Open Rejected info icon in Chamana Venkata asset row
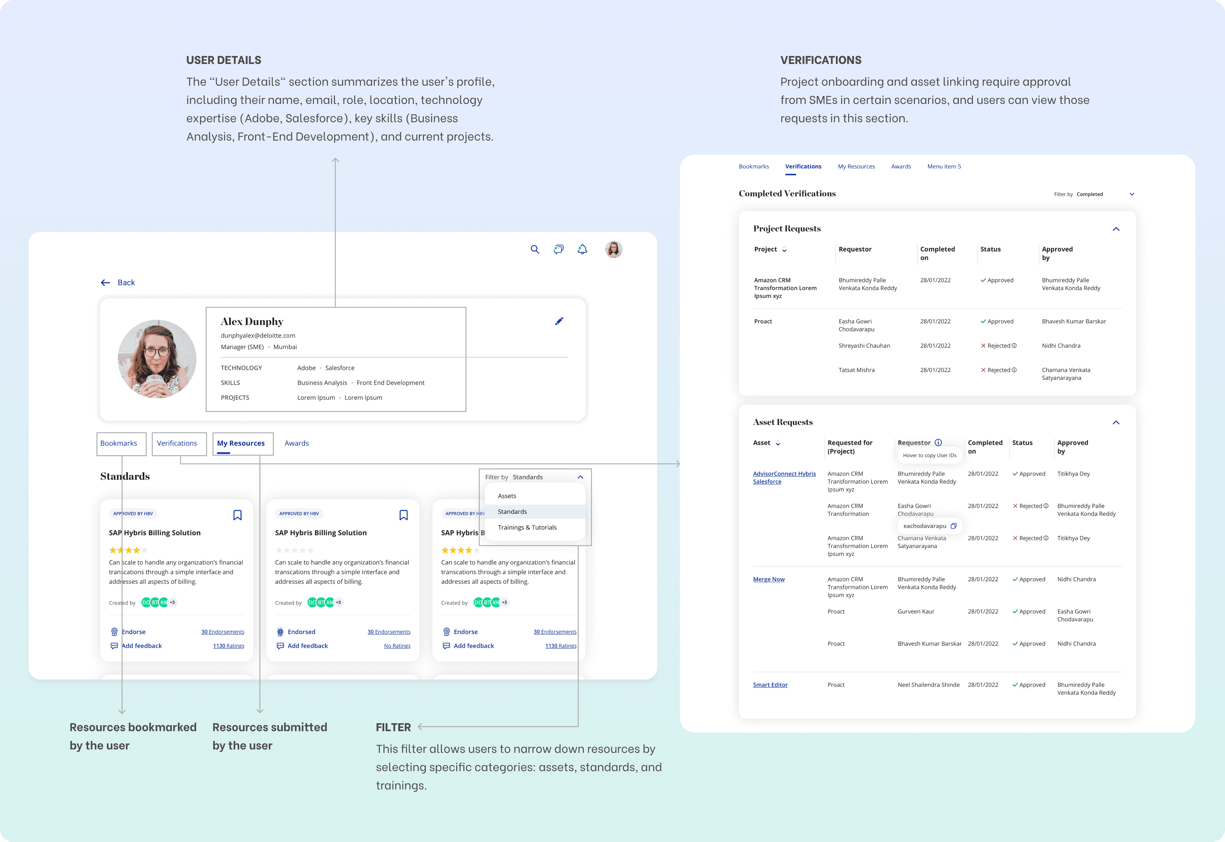1225x842 pixels. pos(1046,538)
